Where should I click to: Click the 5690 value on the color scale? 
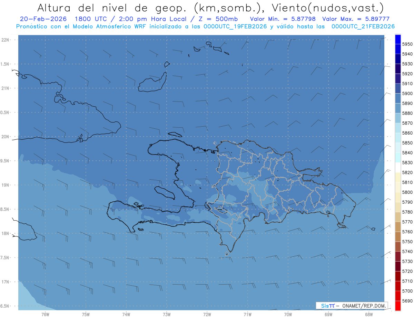point(407,301)
